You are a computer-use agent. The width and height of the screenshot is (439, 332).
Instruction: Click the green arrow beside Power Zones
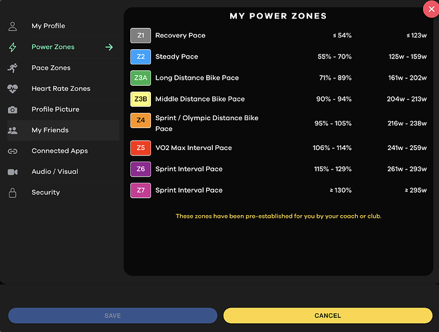pos(109,47)
